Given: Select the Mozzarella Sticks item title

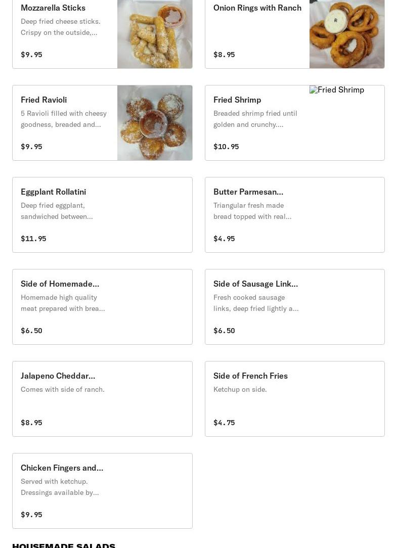Looking at the screenshot, I should [x=53, y=8].
